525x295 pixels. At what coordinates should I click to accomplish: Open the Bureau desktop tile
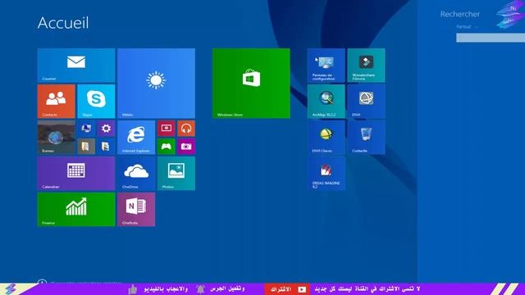coord(57,138)
